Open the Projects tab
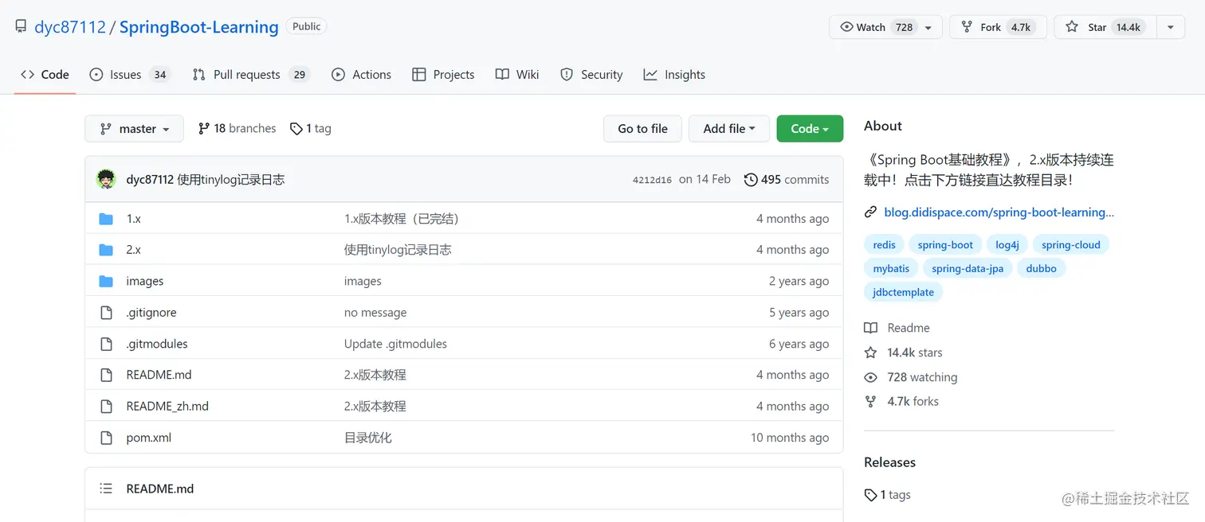 coord(443,74)
